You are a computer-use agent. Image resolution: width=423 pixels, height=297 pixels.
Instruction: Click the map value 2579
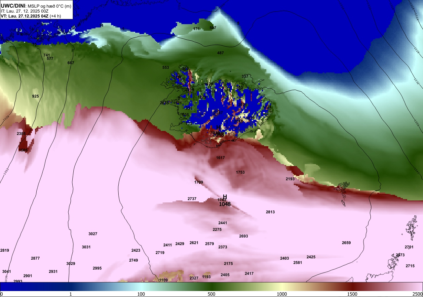[x=210, y=244]
